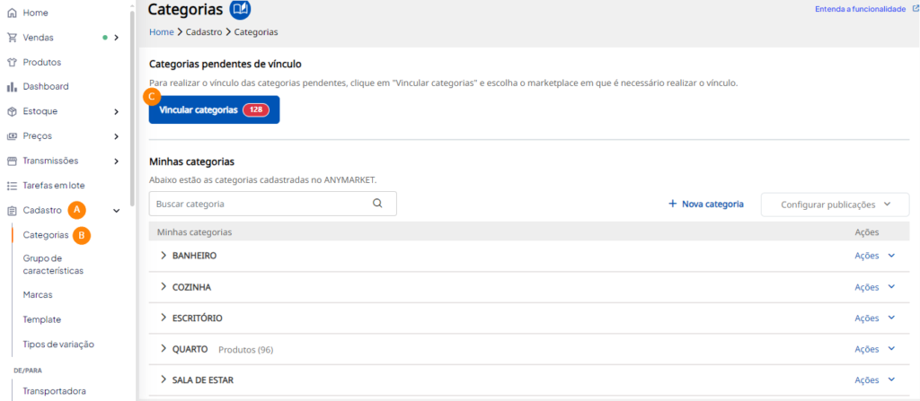The width and height of the screenshot is (920, 401).
Task: Click the Tarefas em lote list icon
Action: pyautogui.click(x=11, y=186)
